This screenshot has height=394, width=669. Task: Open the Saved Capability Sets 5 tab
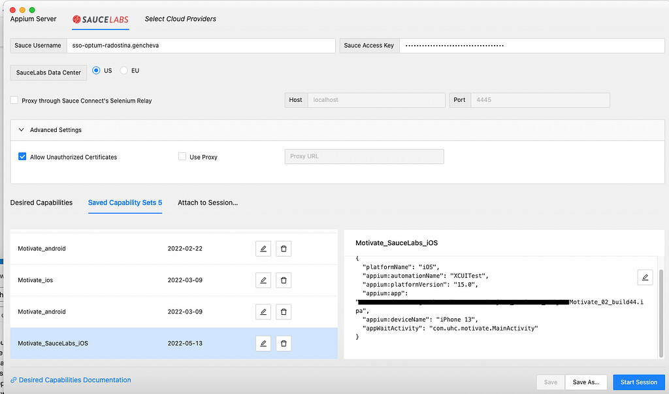(x=125, y=203)
